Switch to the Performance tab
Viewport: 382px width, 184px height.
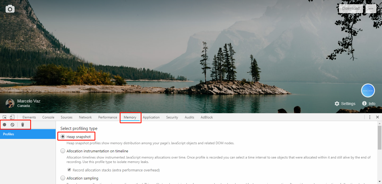[108, 117]
